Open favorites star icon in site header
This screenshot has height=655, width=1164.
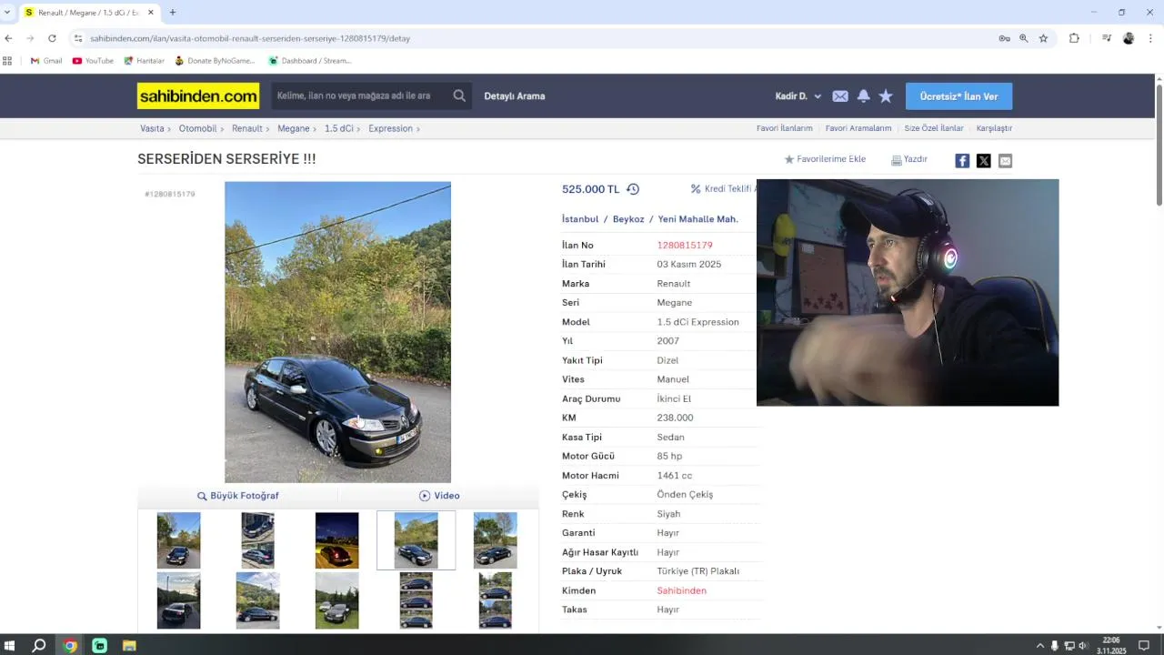(x=886, y=96)
